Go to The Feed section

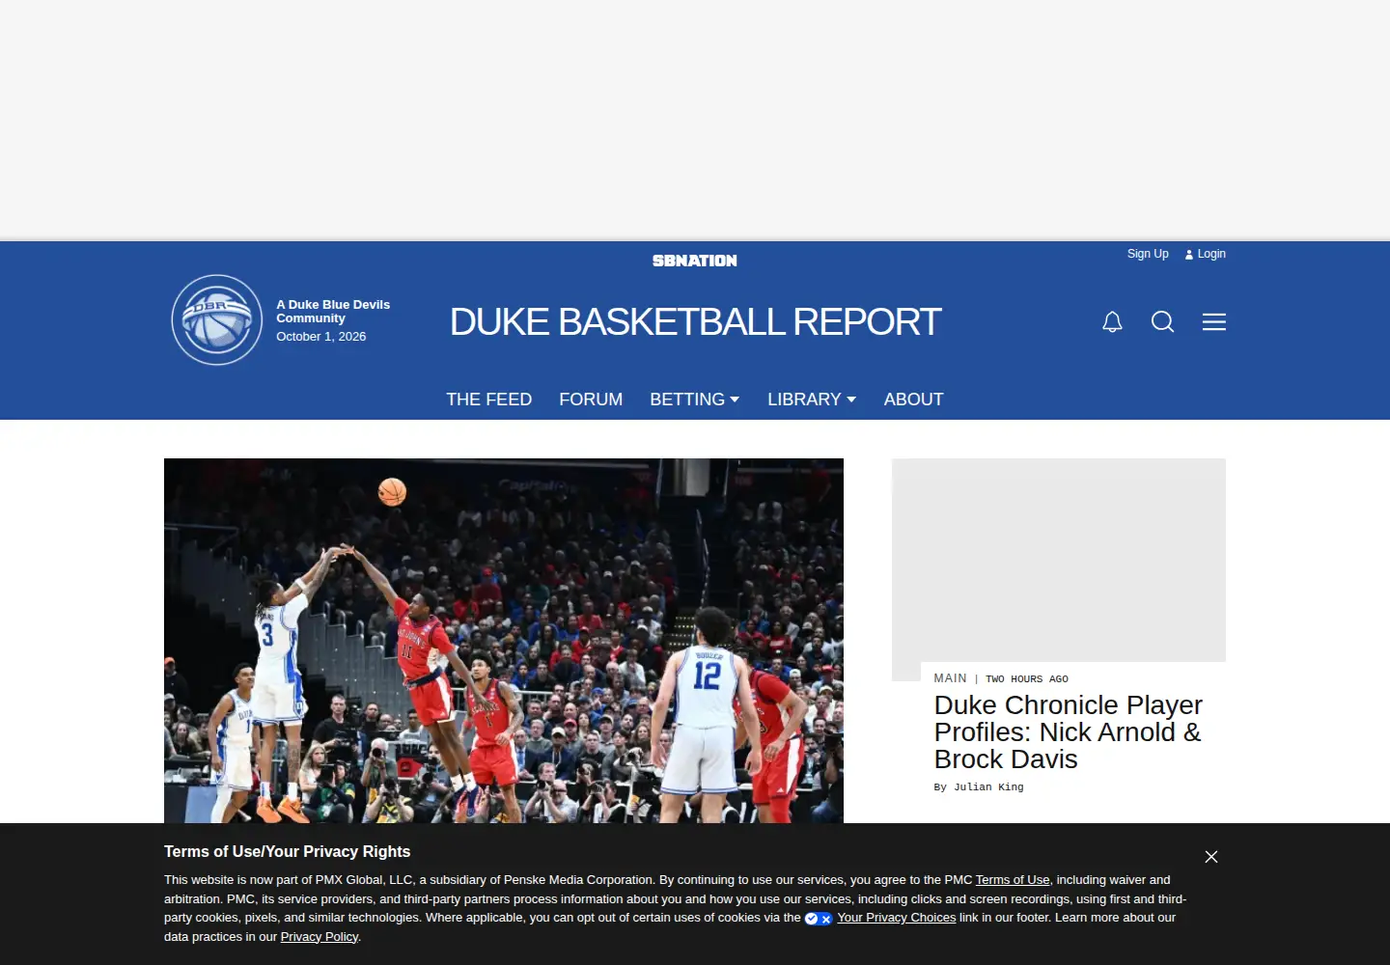click(x=488, y=400)
